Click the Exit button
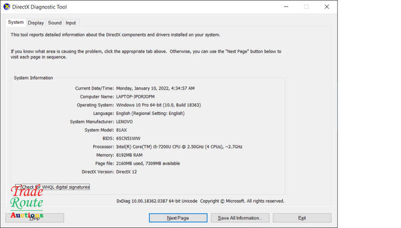The image size is (401, 228). (302, 218)
